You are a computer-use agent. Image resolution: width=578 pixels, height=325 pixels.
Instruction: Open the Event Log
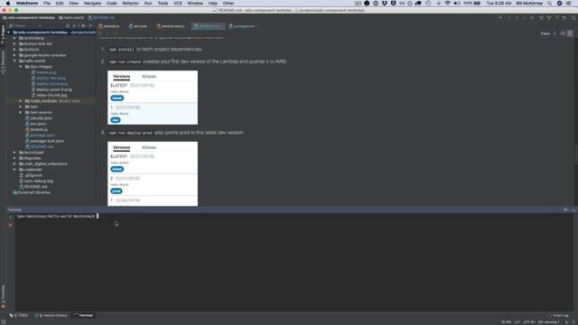[558, 315]
